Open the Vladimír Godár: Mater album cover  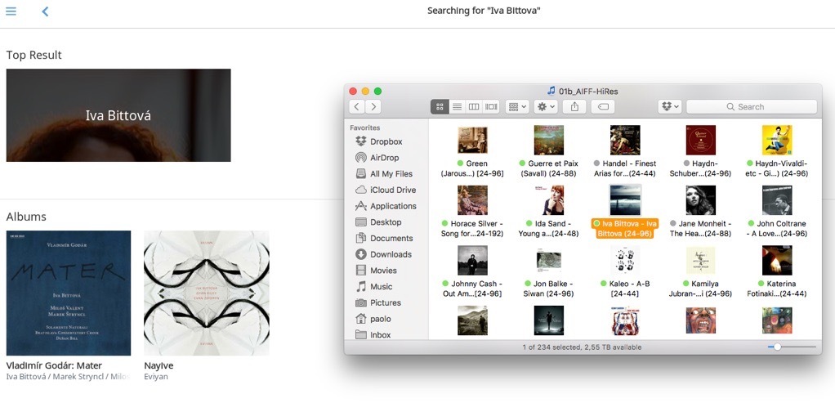pyautogui.click(x=69, y=293)
